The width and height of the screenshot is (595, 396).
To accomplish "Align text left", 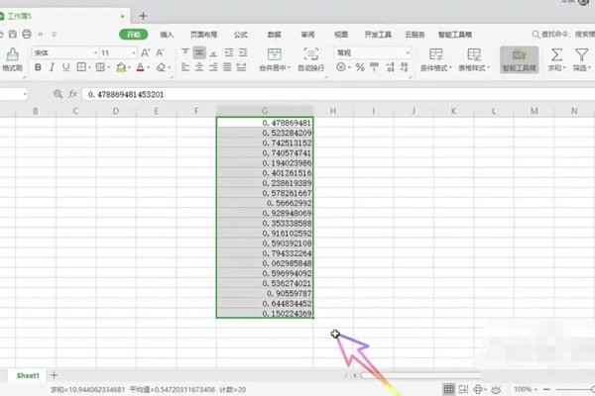I will (x=185, y=67).
